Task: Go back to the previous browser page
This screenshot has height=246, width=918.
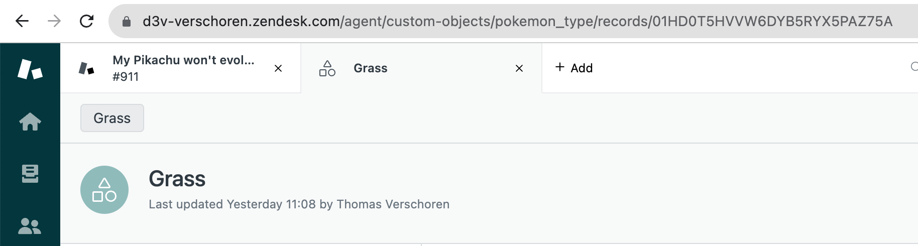Action: 22,21
